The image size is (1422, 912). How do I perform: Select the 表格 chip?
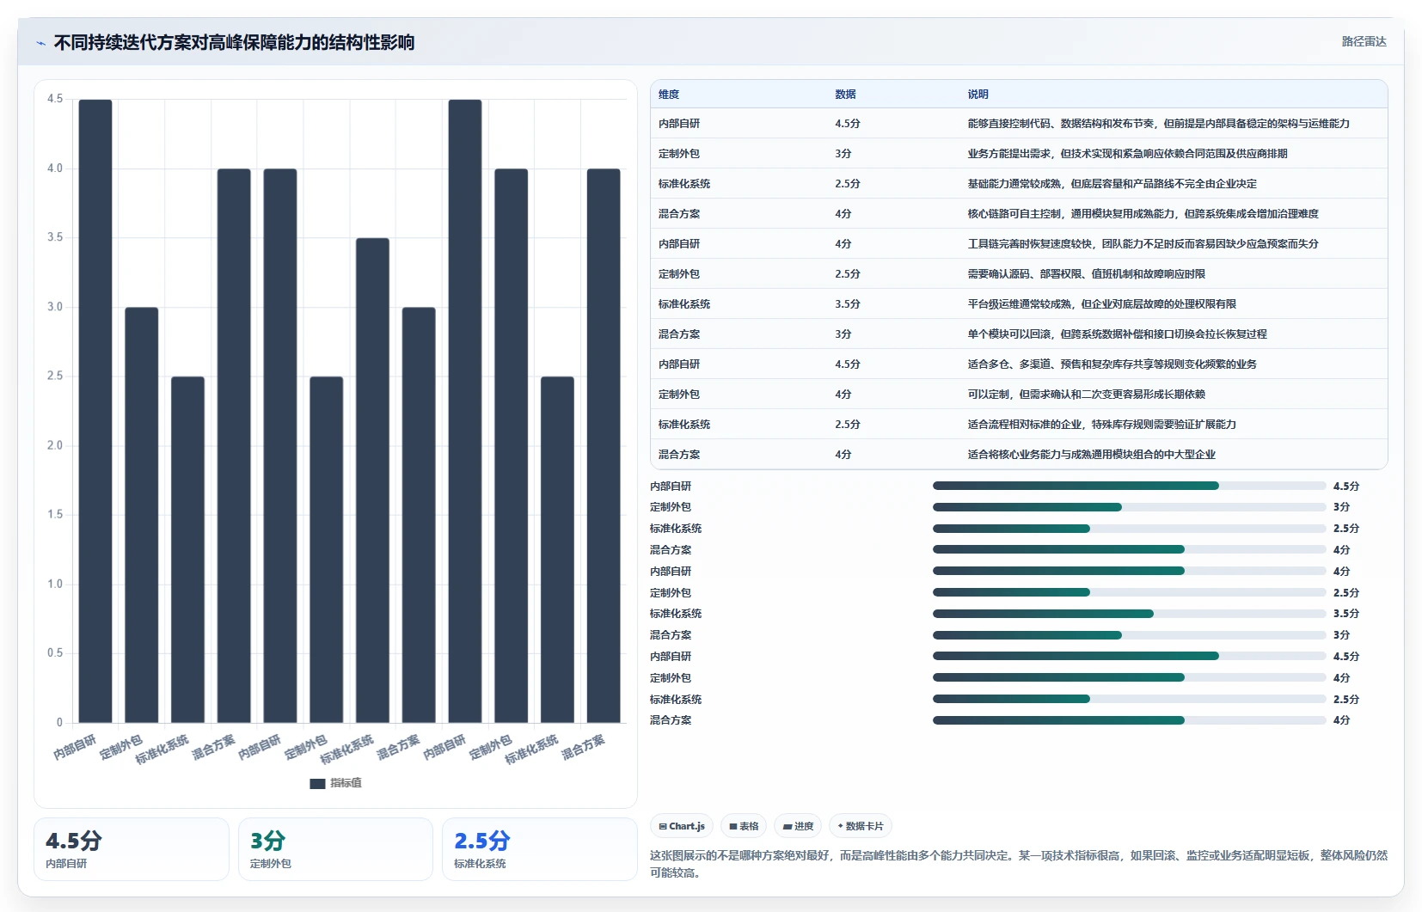click(744, 826)
